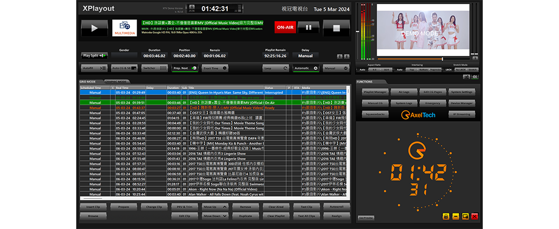Choose Progressive interlacing
559x229 pixels.
pyautogui.click(x=436, y=70)
